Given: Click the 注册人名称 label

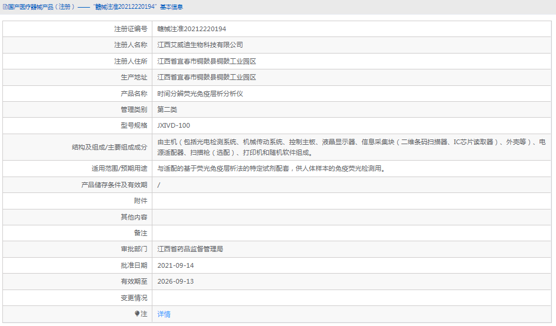Looking at the screenshot, I should (131, 45).
